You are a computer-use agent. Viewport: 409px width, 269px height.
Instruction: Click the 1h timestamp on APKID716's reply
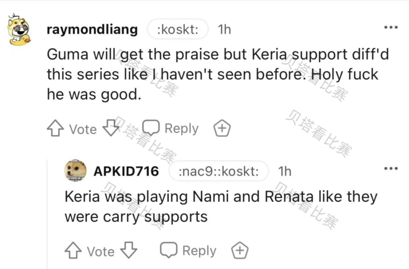coord(284,171)
